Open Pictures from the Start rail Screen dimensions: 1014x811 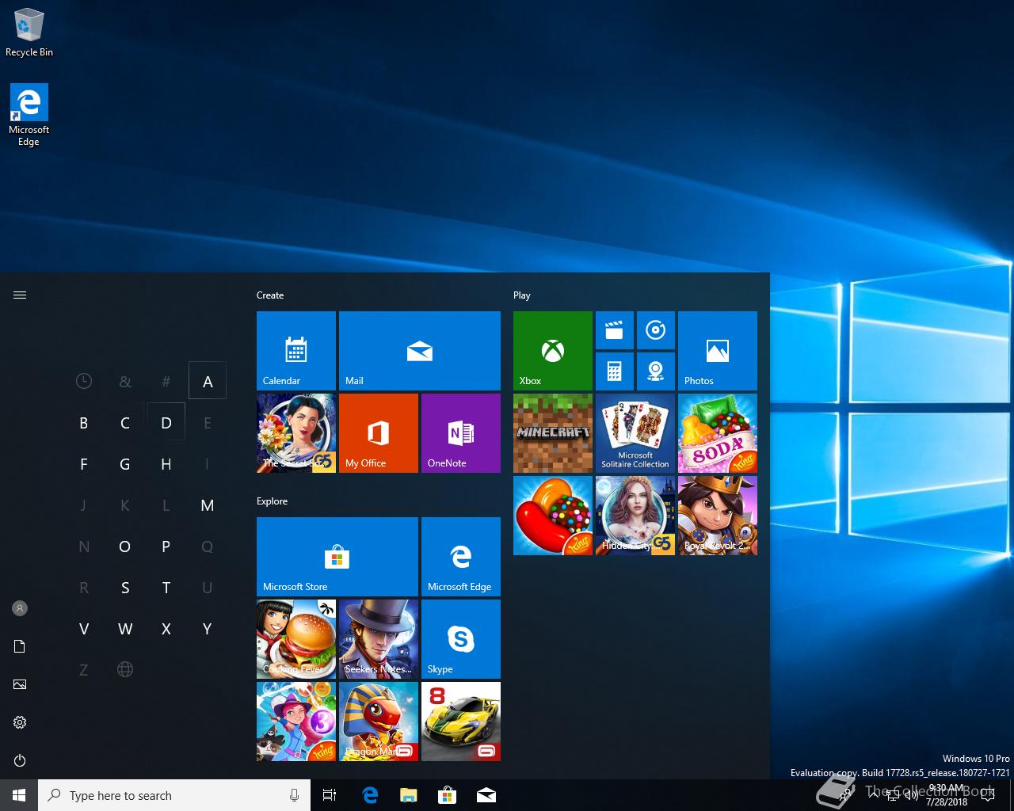(x=20, y=684)
